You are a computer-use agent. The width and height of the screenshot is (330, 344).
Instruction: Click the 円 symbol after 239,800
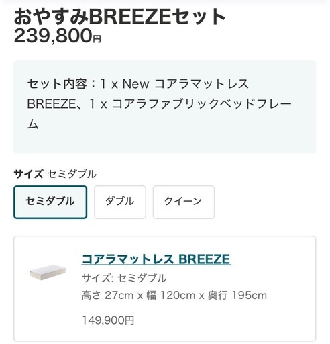point(97,39)
